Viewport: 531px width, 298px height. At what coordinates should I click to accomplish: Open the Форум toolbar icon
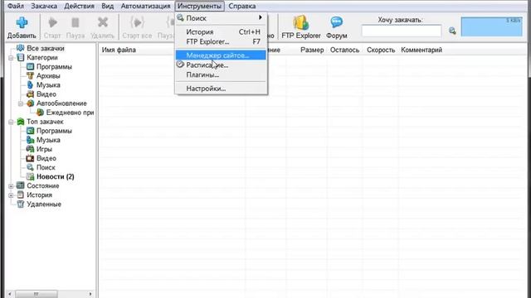337,22
